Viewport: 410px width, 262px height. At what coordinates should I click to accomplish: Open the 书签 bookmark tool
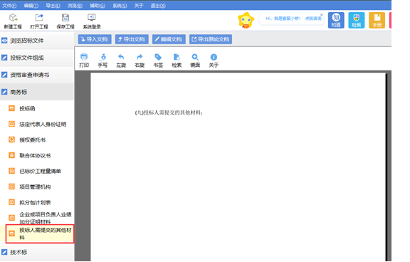pos(158,57)
